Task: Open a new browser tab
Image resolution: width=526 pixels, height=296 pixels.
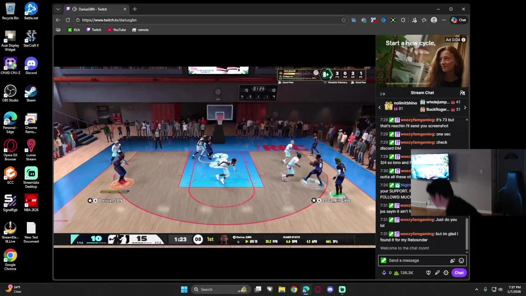Action: coord(134,9)
